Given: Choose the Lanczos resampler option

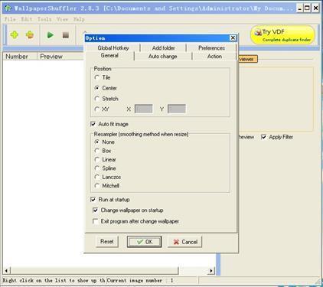Looking at the screenshot, I should pyautogui.click(x=97, y=177).
